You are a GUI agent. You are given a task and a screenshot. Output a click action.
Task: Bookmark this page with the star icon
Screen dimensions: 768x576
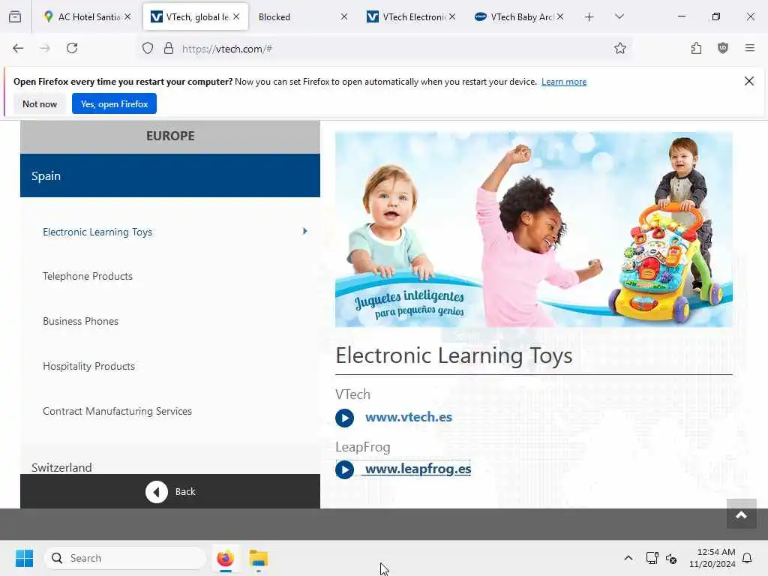(x=620, y=48)
